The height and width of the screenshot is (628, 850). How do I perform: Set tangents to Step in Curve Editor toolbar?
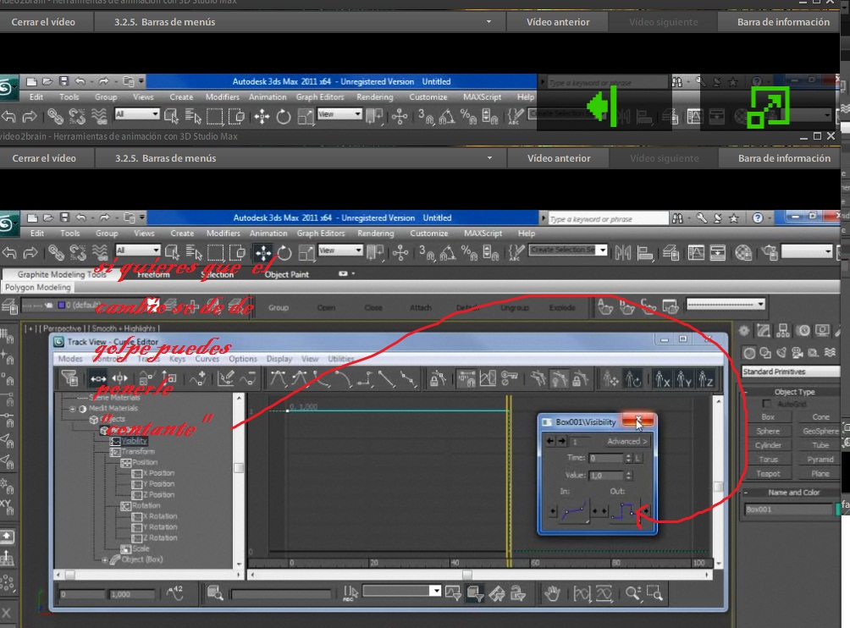pyautogui.click(x=365, y=378)
